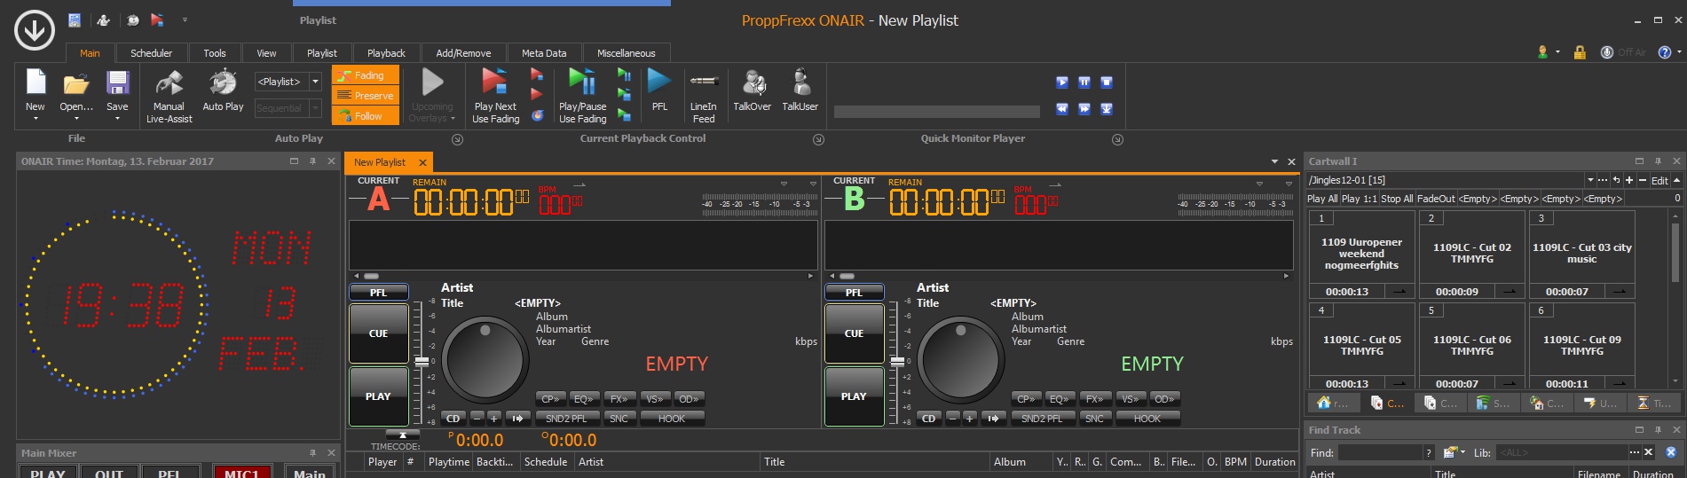This screenshot has height=478, width=1687.
Task: Click the LineIn Feed icon
Action: pyautogui.click(x=703, y=82)
